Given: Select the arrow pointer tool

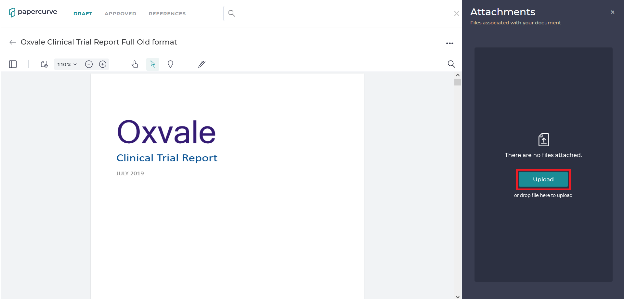Looking at the screenshot, I should 153,64.
